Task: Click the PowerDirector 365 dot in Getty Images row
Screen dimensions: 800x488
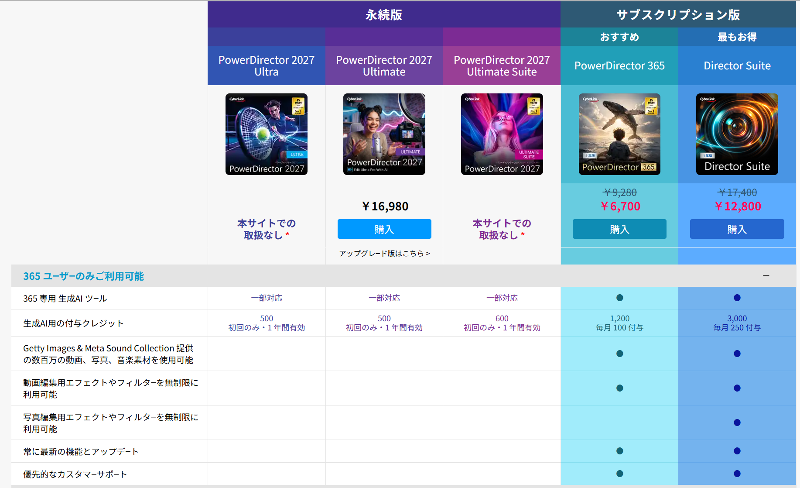Action: point(620,354)
